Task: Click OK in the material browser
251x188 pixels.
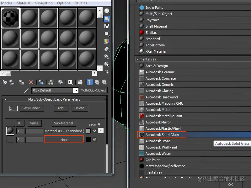Action: 231,185
